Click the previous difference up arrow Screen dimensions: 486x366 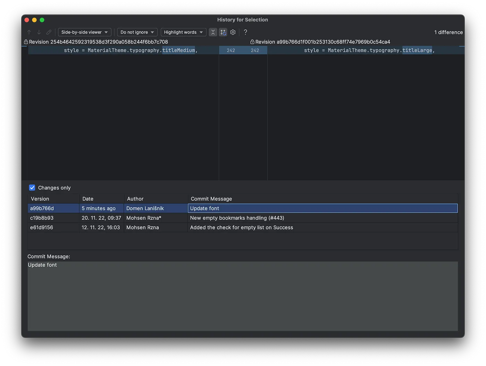click(29, 32)
